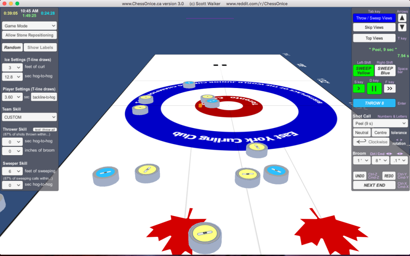Viewport: 410px width, 256px height.
Task: Click the upward arrow view-cycle icon
Action: coord(402,18)
